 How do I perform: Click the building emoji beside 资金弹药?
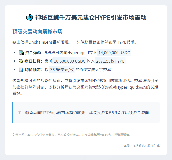[x=21, y=53]
